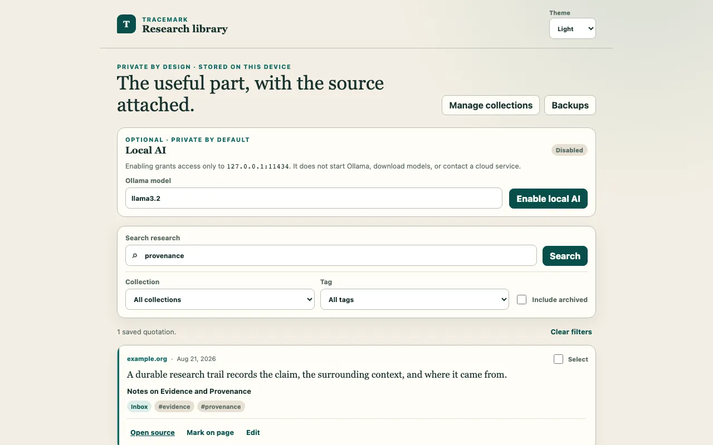Open Backups
Screen dimensions: 713x445
(x=570, y=105)
